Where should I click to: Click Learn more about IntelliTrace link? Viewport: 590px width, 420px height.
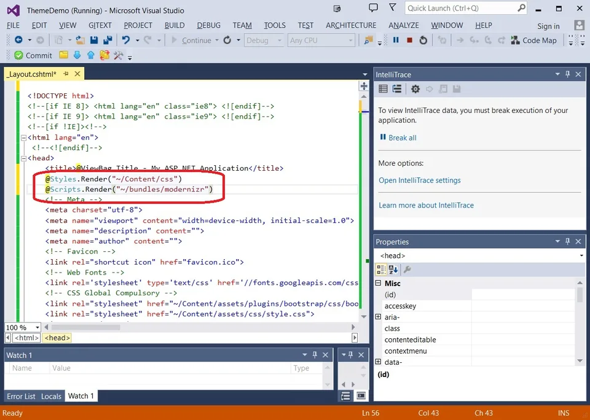click(426, 205)
